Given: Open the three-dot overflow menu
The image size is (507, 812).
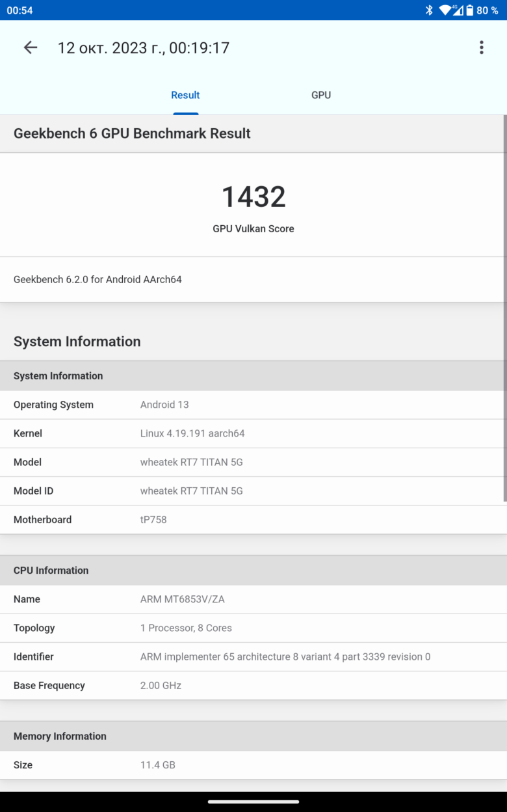Looking at the screenshot, I should pos(481,47).
